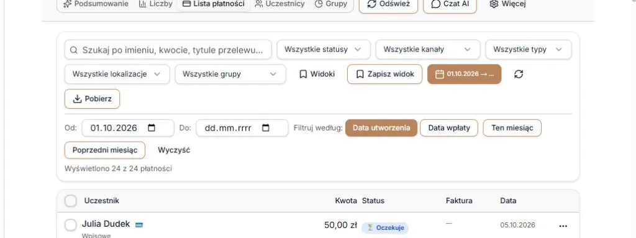Screen dimensions: 636x238
Task: Switch to the Podsumowanie tab
Action: coord(96,4)
